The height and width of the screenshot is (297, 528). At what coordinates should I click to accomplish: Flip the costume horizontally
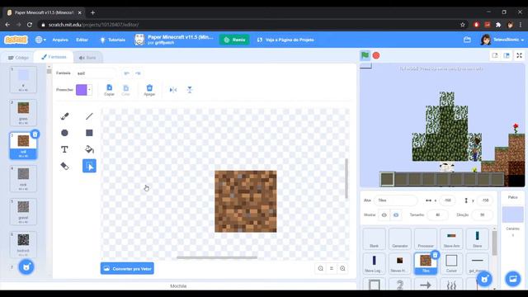click(173, 90)
